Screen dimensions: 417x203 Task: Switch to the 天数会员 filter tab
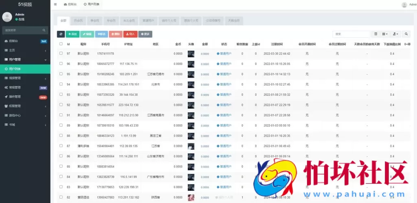point(234,20)
